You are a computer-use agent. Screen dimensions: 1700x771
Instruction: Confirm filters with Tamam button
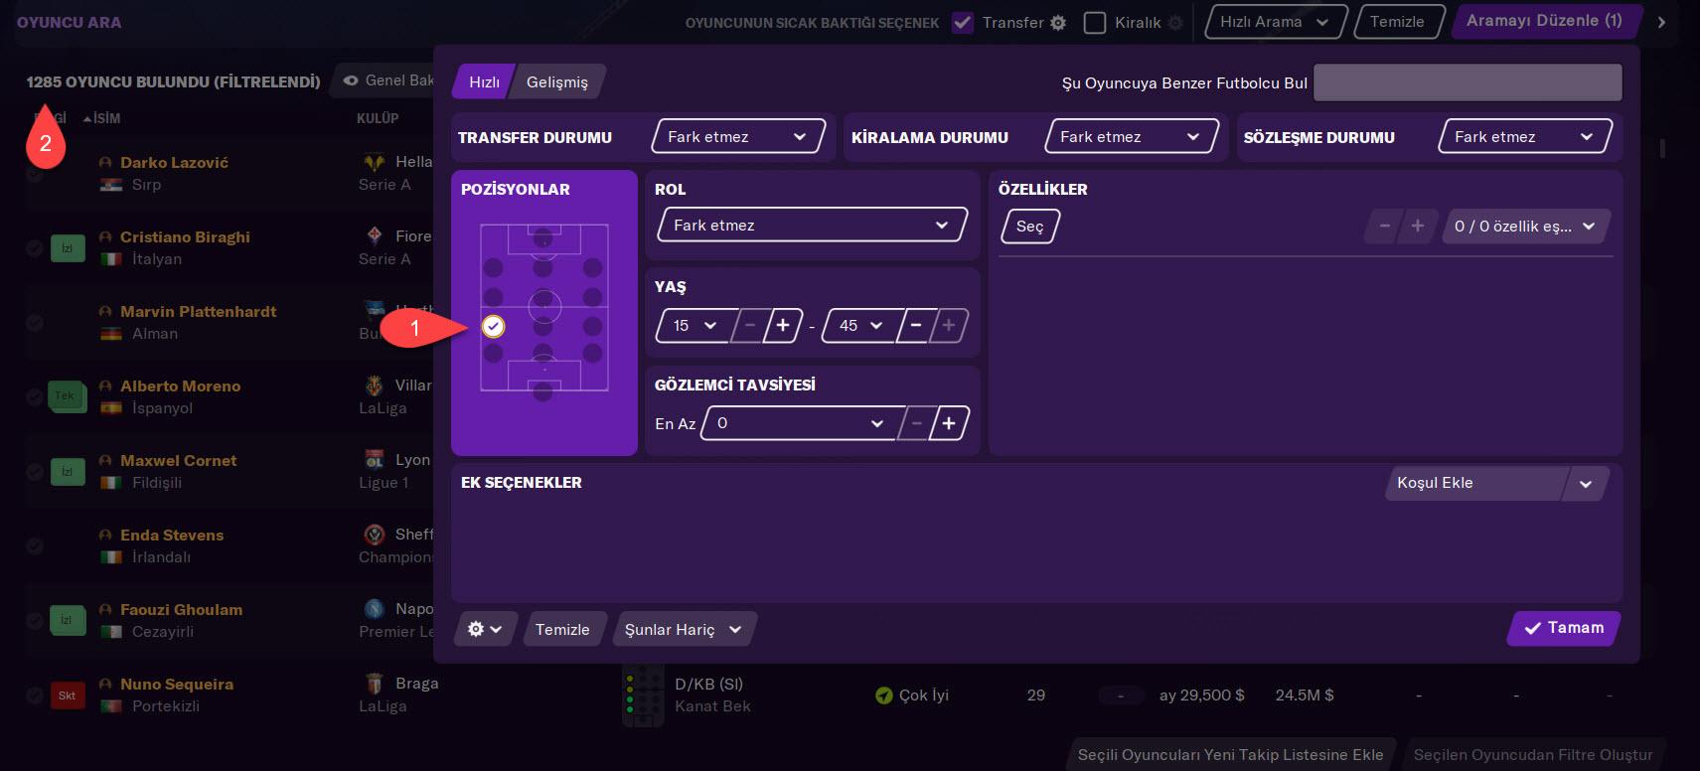(x=1564, y=628)
